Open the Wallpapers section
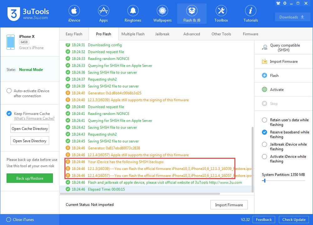Image resolution: width=313 pixels, height=225 pixels. pyautogui.click(x=162, y=13)
